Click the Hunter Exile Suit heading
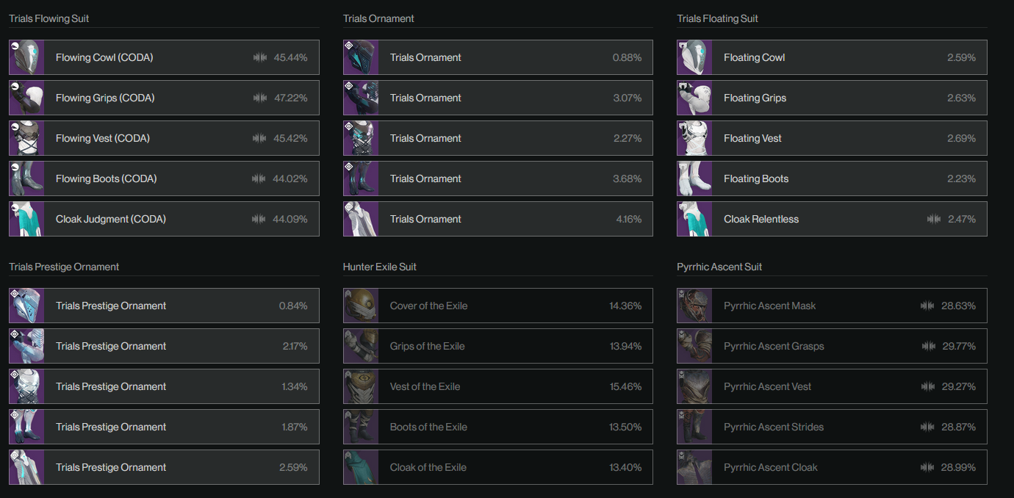 tap(380, 267)
